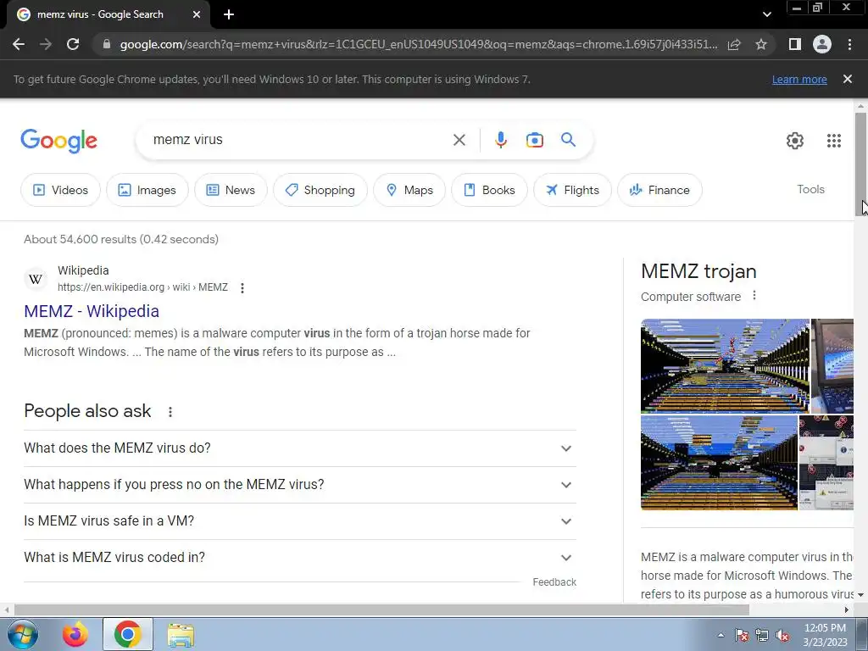This screenshot has height=651, width=868.
Task: Switch to the Images results tab
Action: 147,190
